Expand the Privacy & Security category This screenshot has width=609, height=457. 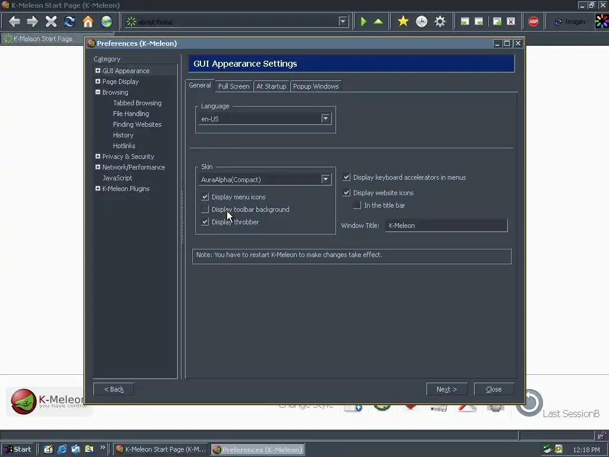tap(98, 156)
